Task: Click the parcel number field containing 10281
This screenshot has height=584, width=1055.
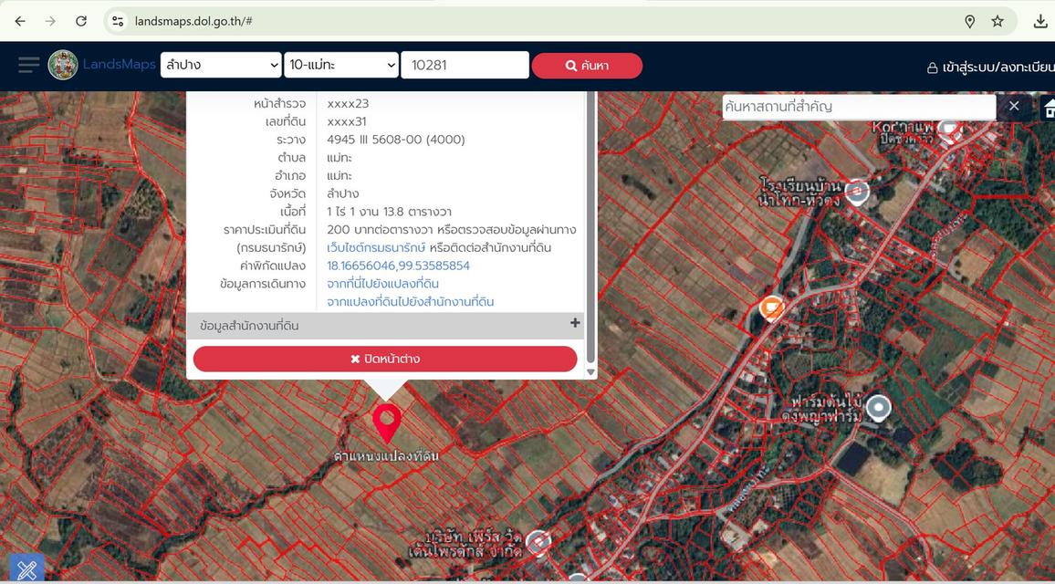Action: pos(465,66)
